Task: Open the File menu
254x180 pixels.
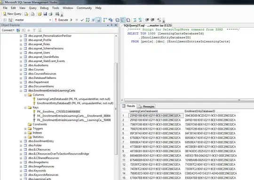Action: [x=5, y=8]
